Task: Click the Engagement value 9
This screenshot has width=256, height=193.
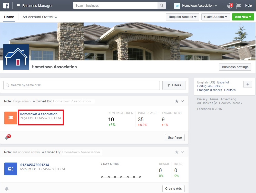Action: click(163, 120)
